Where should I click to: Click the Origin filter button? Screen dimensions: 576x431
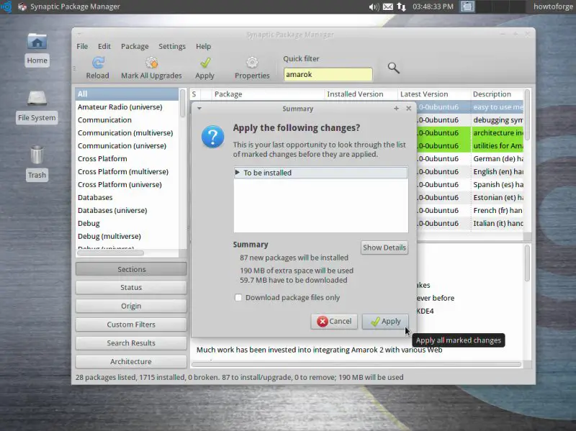coord(131,307)
